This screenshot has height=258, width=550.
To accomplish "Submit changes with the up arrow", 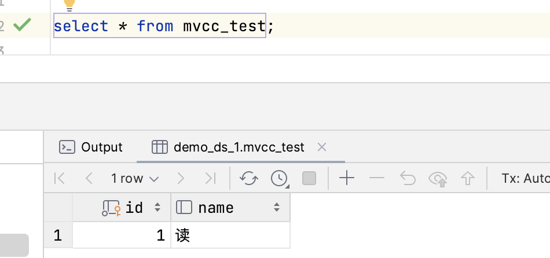I will tap(467, 178).
